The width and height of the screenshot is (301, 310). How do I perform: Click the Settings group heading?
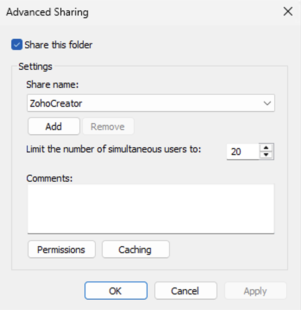35,67
